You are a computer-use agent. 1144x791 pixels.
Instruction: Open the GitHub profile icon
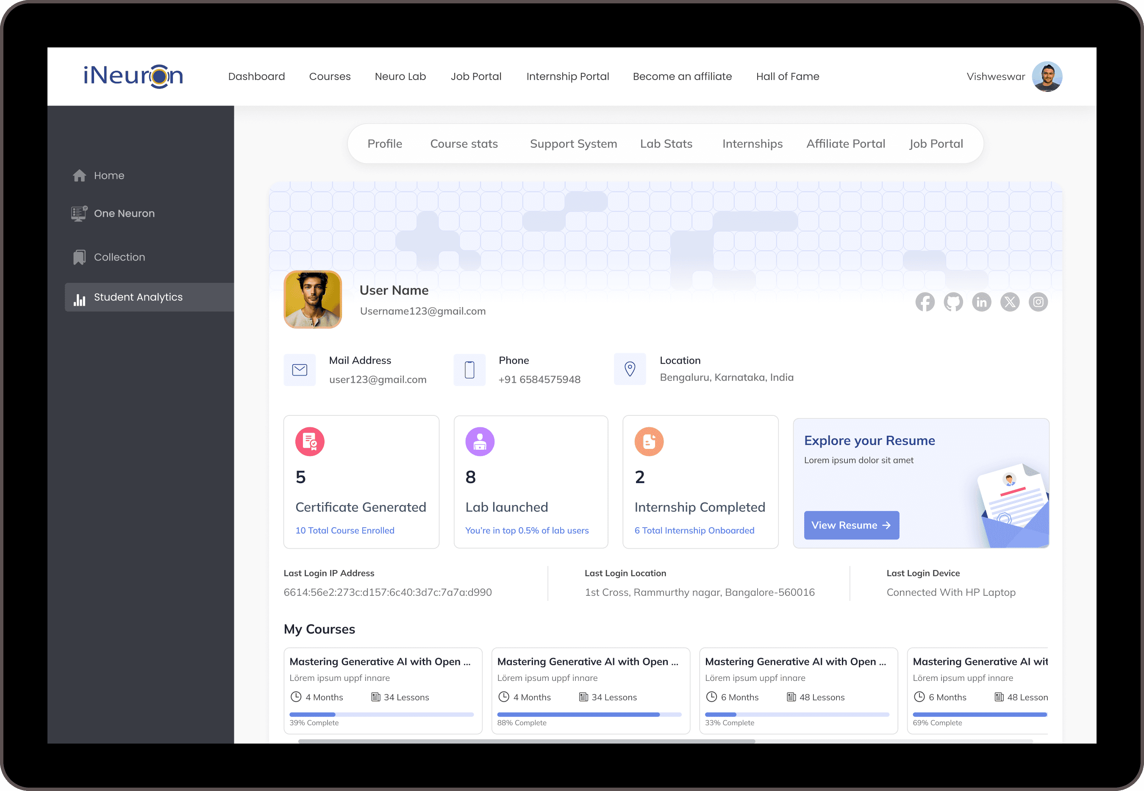click(953, 302)
